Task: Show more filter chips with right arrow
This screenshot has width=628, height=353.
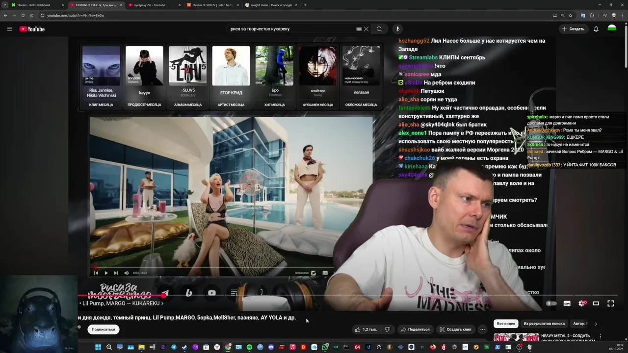Action: (x=596, y=324)
